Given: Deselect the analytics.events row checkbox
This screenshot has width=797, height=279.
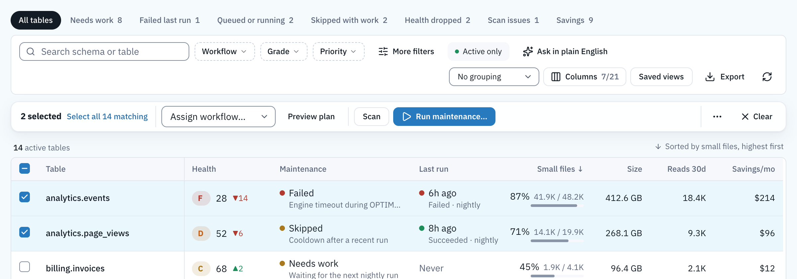Looking at the screenshot, I should click(x=25, y=197).
